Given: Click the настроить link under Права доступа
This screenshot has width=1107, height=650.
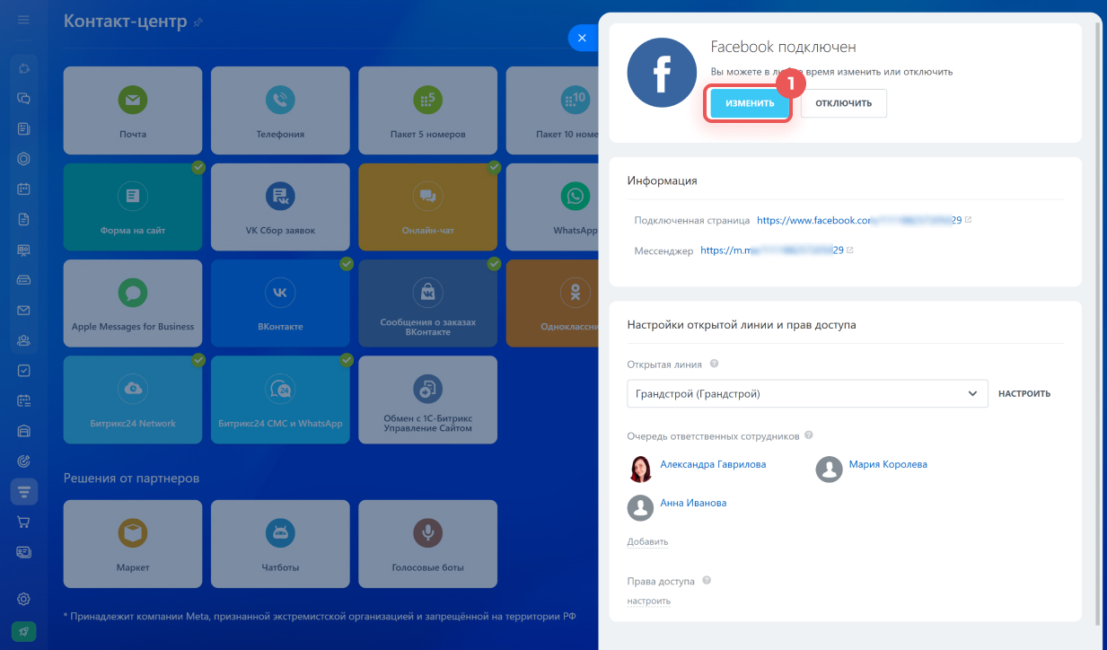Looking at the screenshot, I should point(648,601).
